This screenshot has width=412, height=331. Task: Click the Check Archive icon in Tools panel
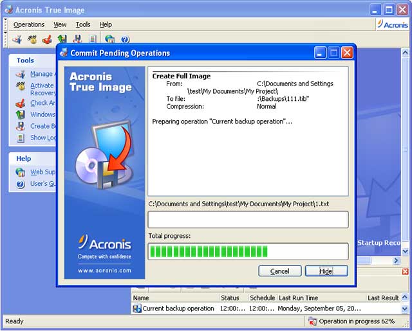tap(21, 103)
